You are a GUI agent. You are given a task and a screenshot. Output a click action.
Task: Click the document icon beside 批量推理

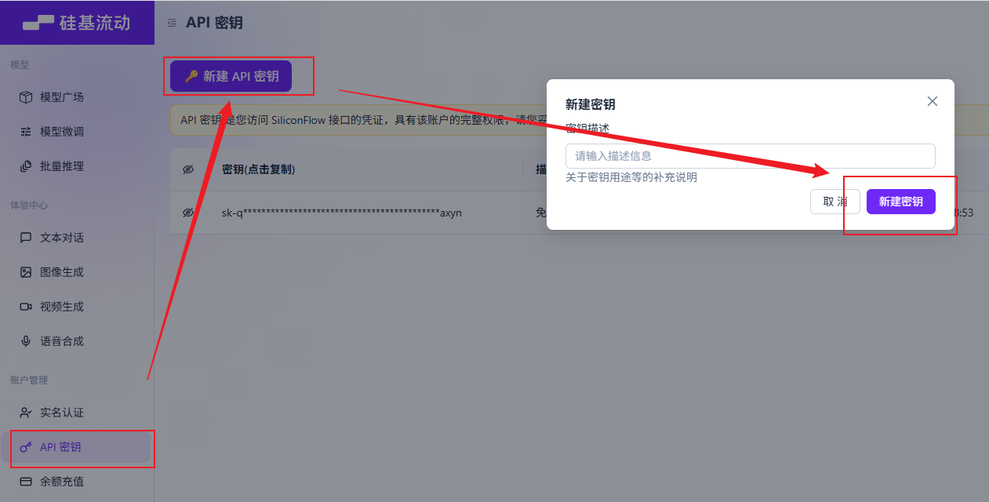click(x=26, y=166)
